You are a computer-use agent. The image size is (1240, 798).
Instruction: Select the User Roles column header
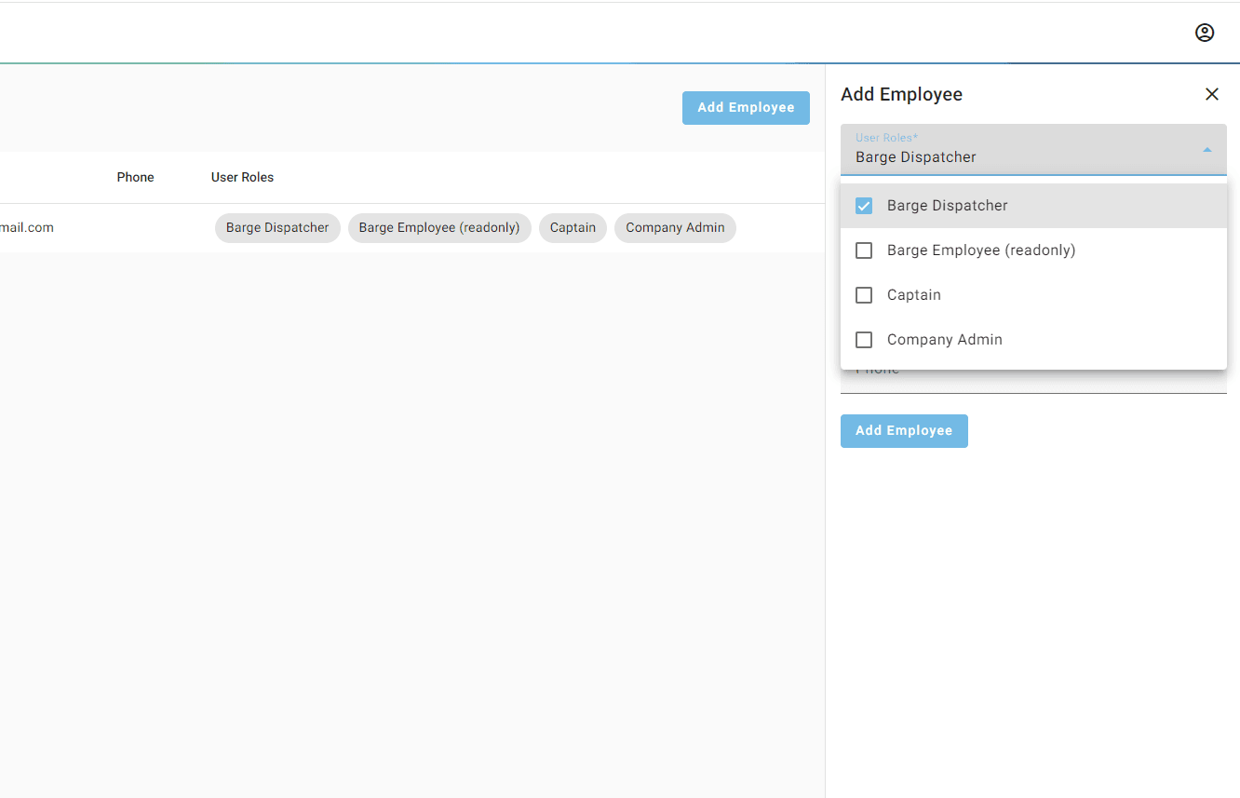242,177
